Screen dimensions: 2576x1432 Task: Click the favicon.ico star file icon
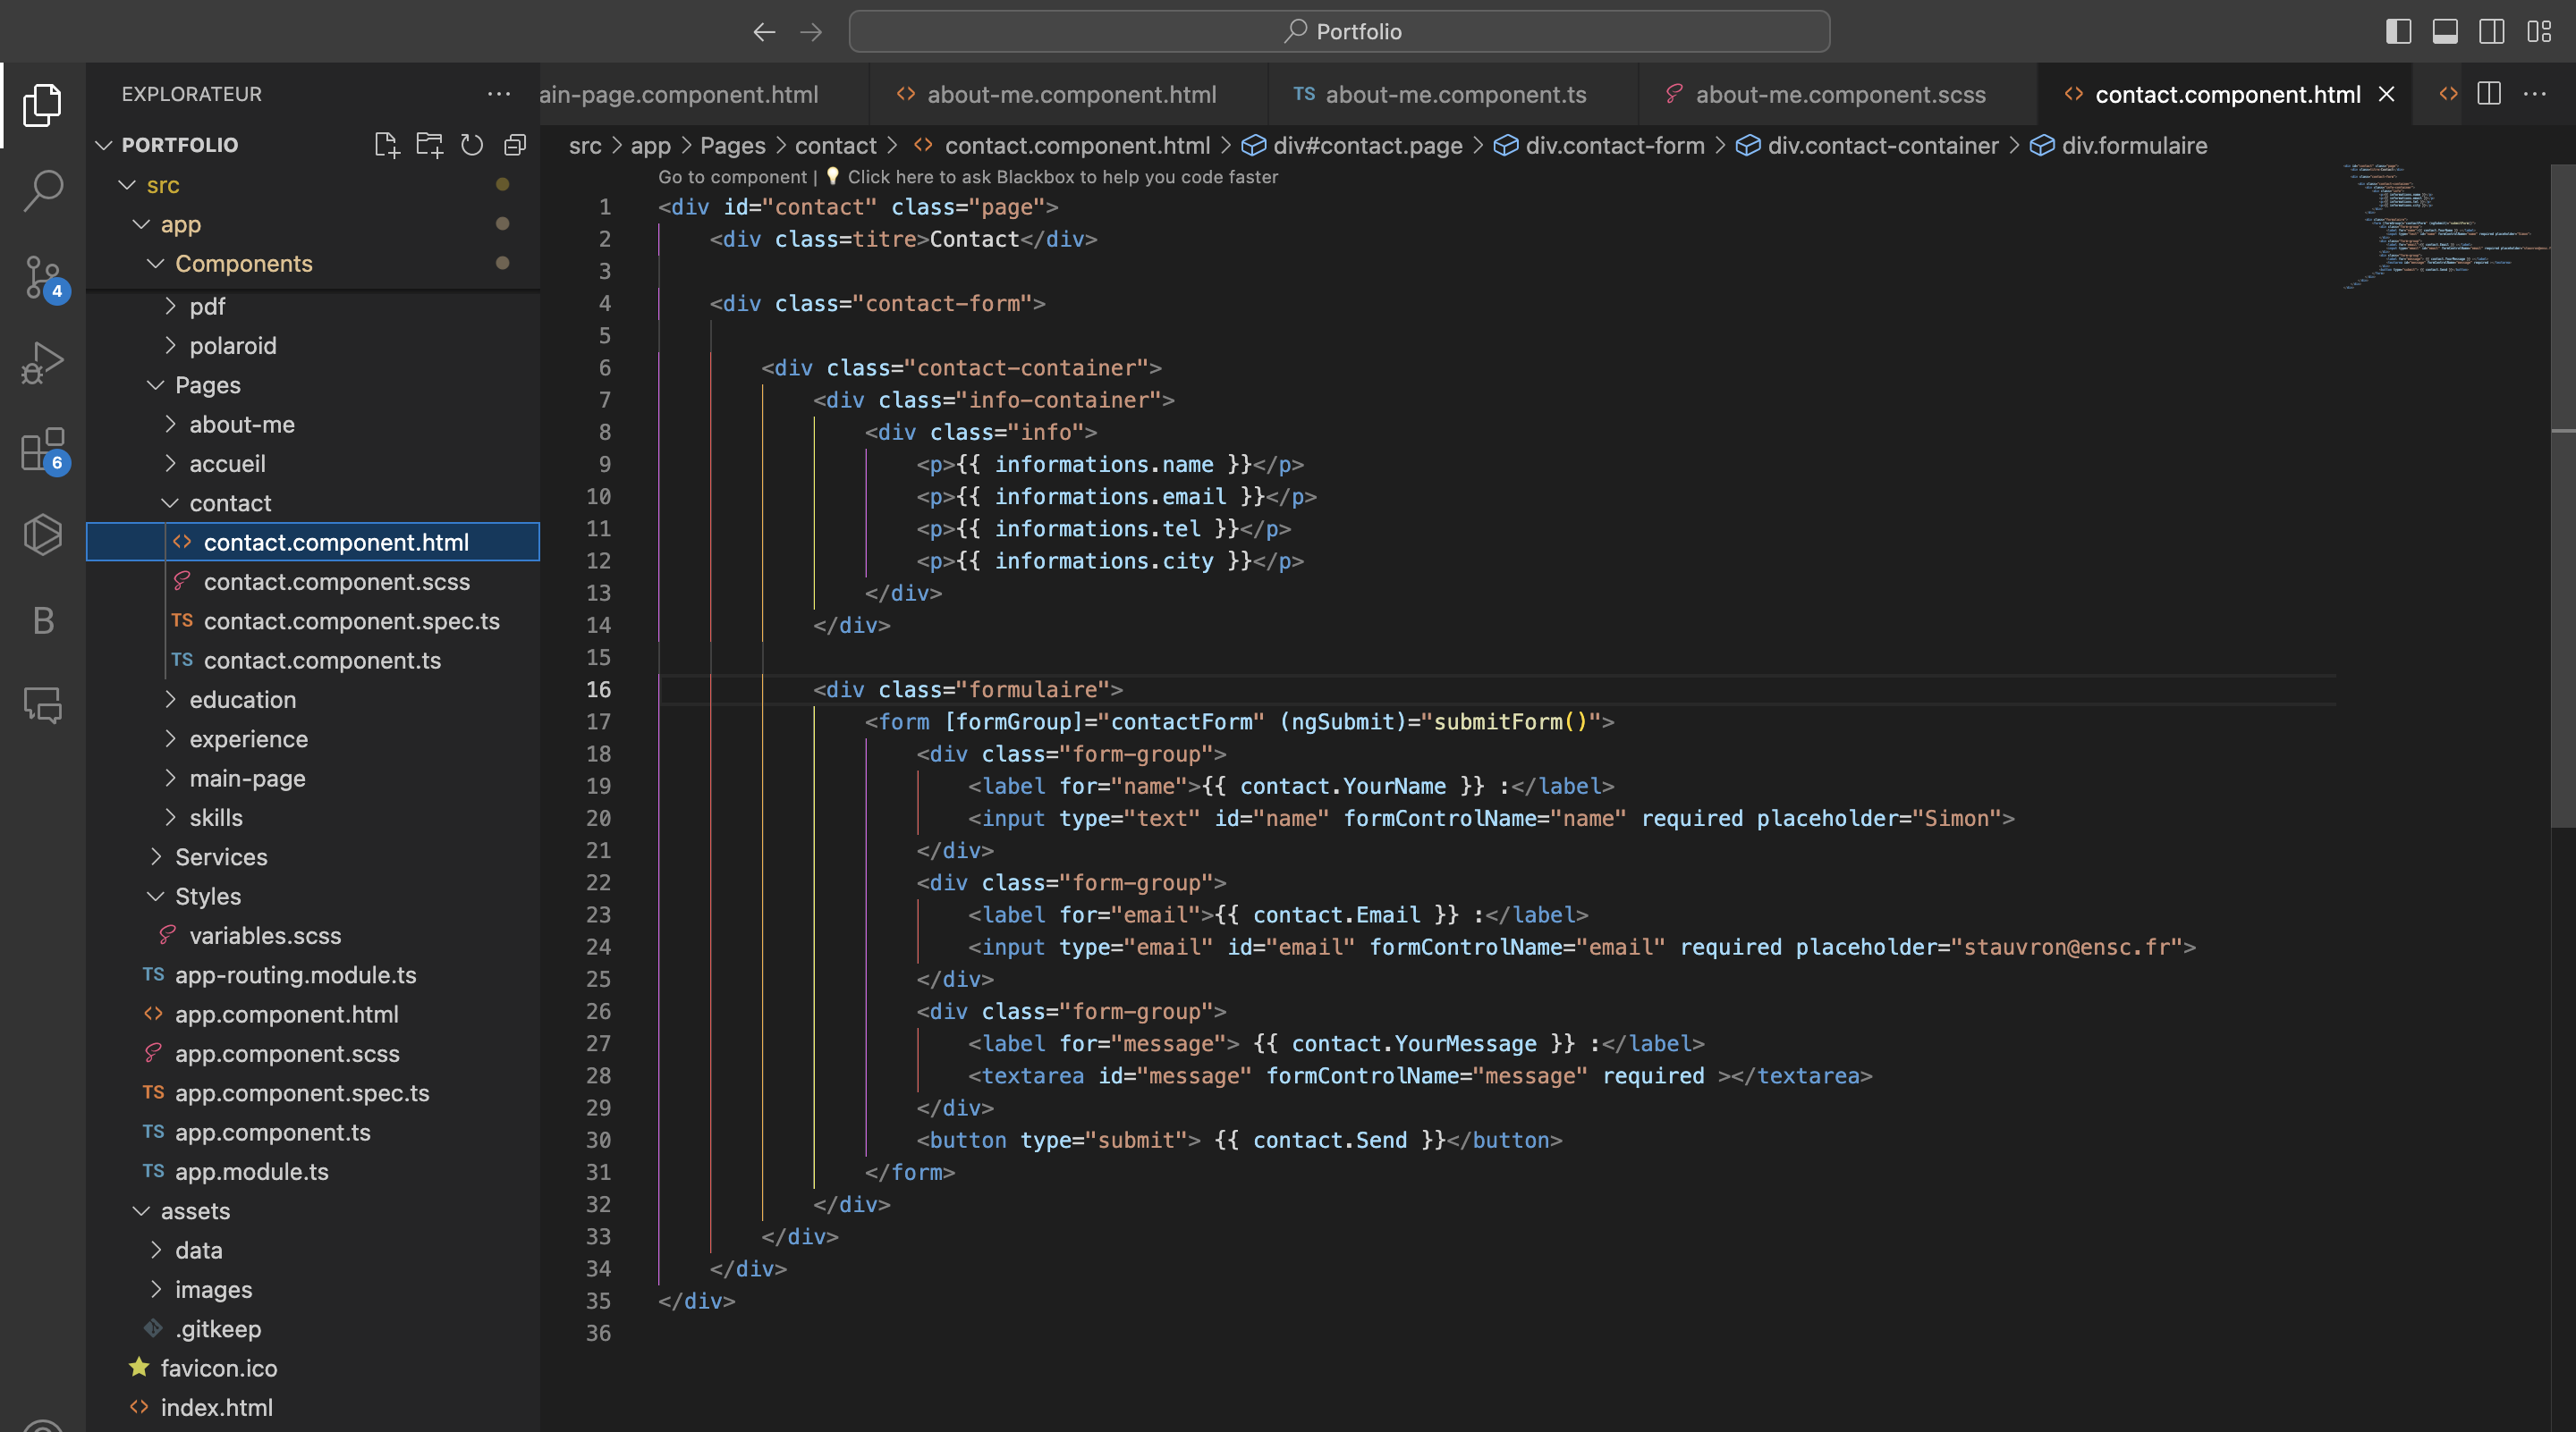point(139,1367)
